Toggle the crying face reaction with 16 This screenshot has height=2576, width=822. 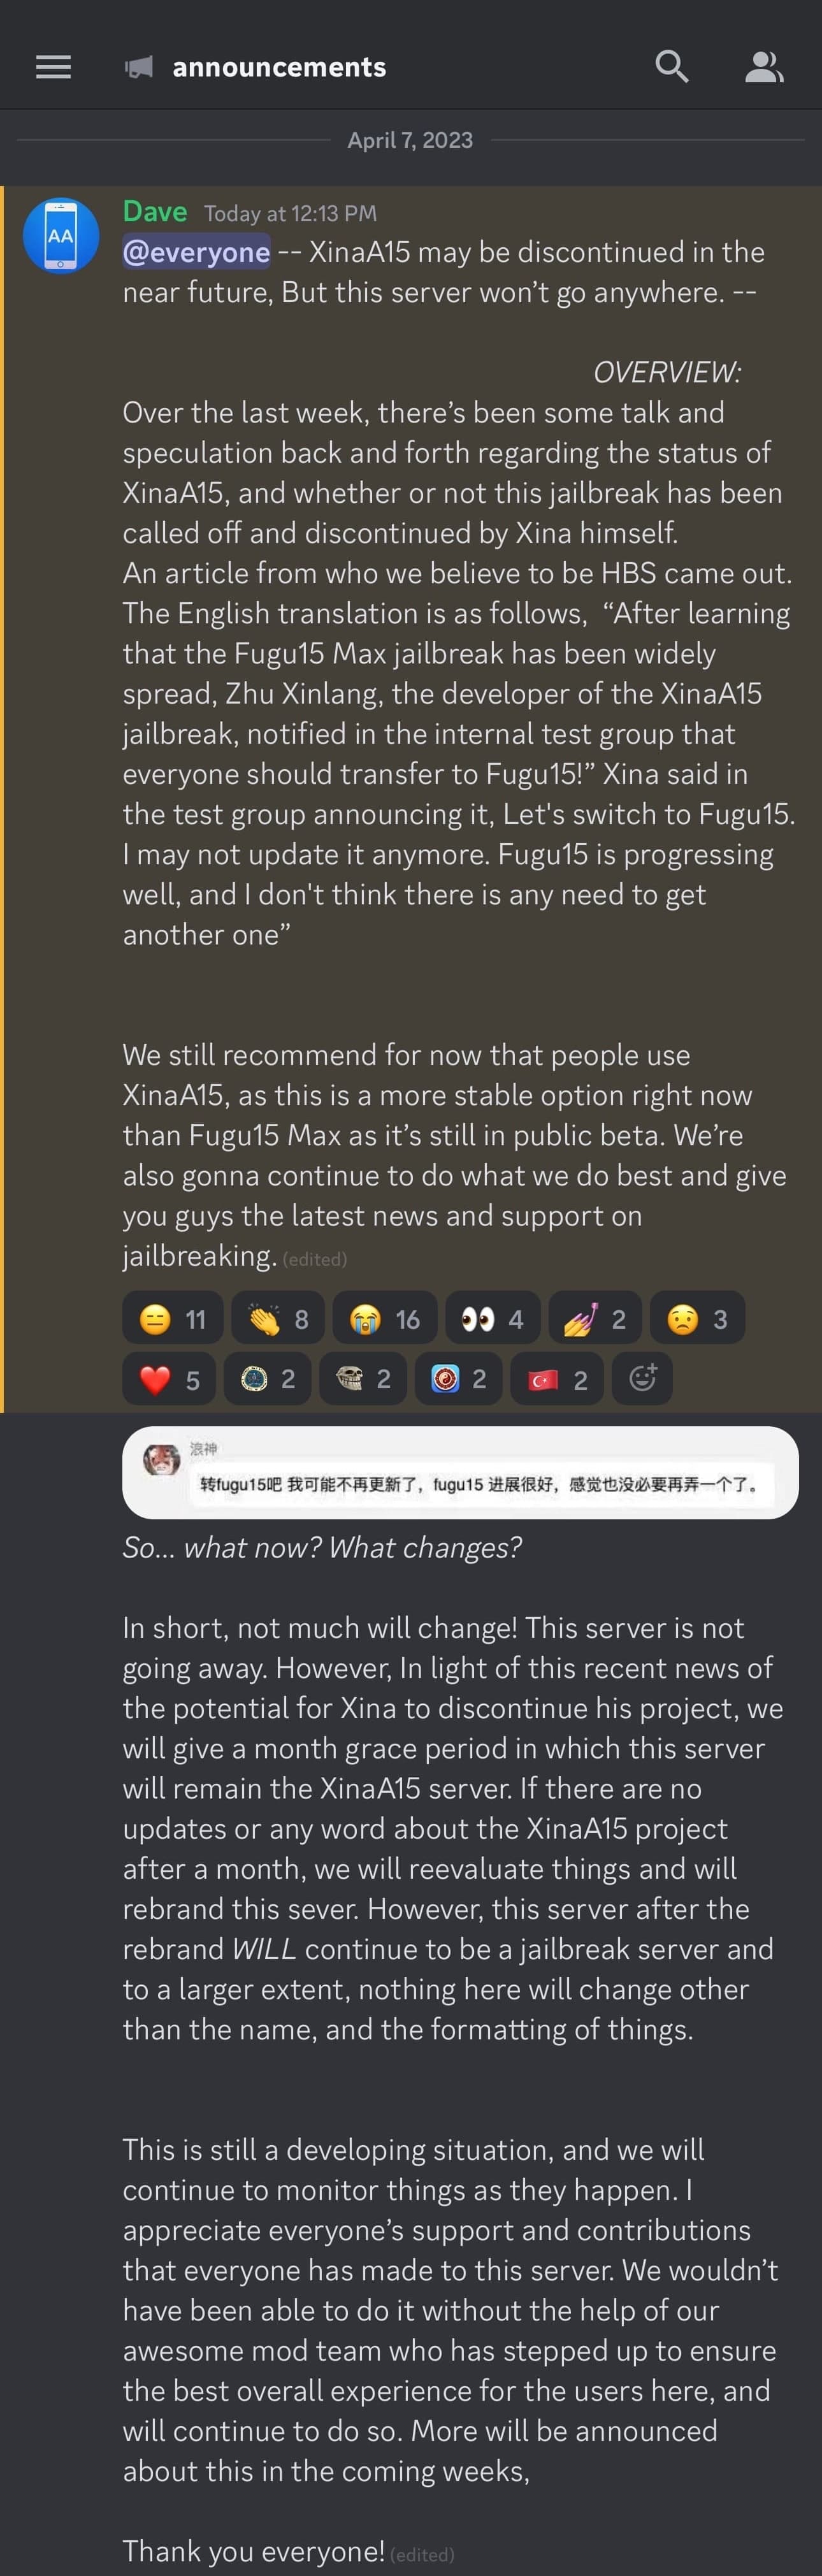385,1319
